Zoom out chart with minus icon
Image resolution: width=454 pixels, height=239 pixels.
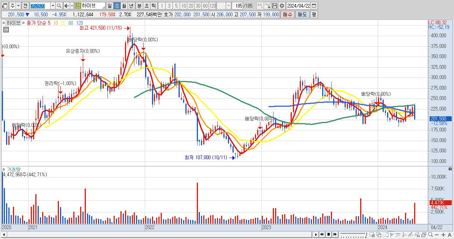click(437, 235)
